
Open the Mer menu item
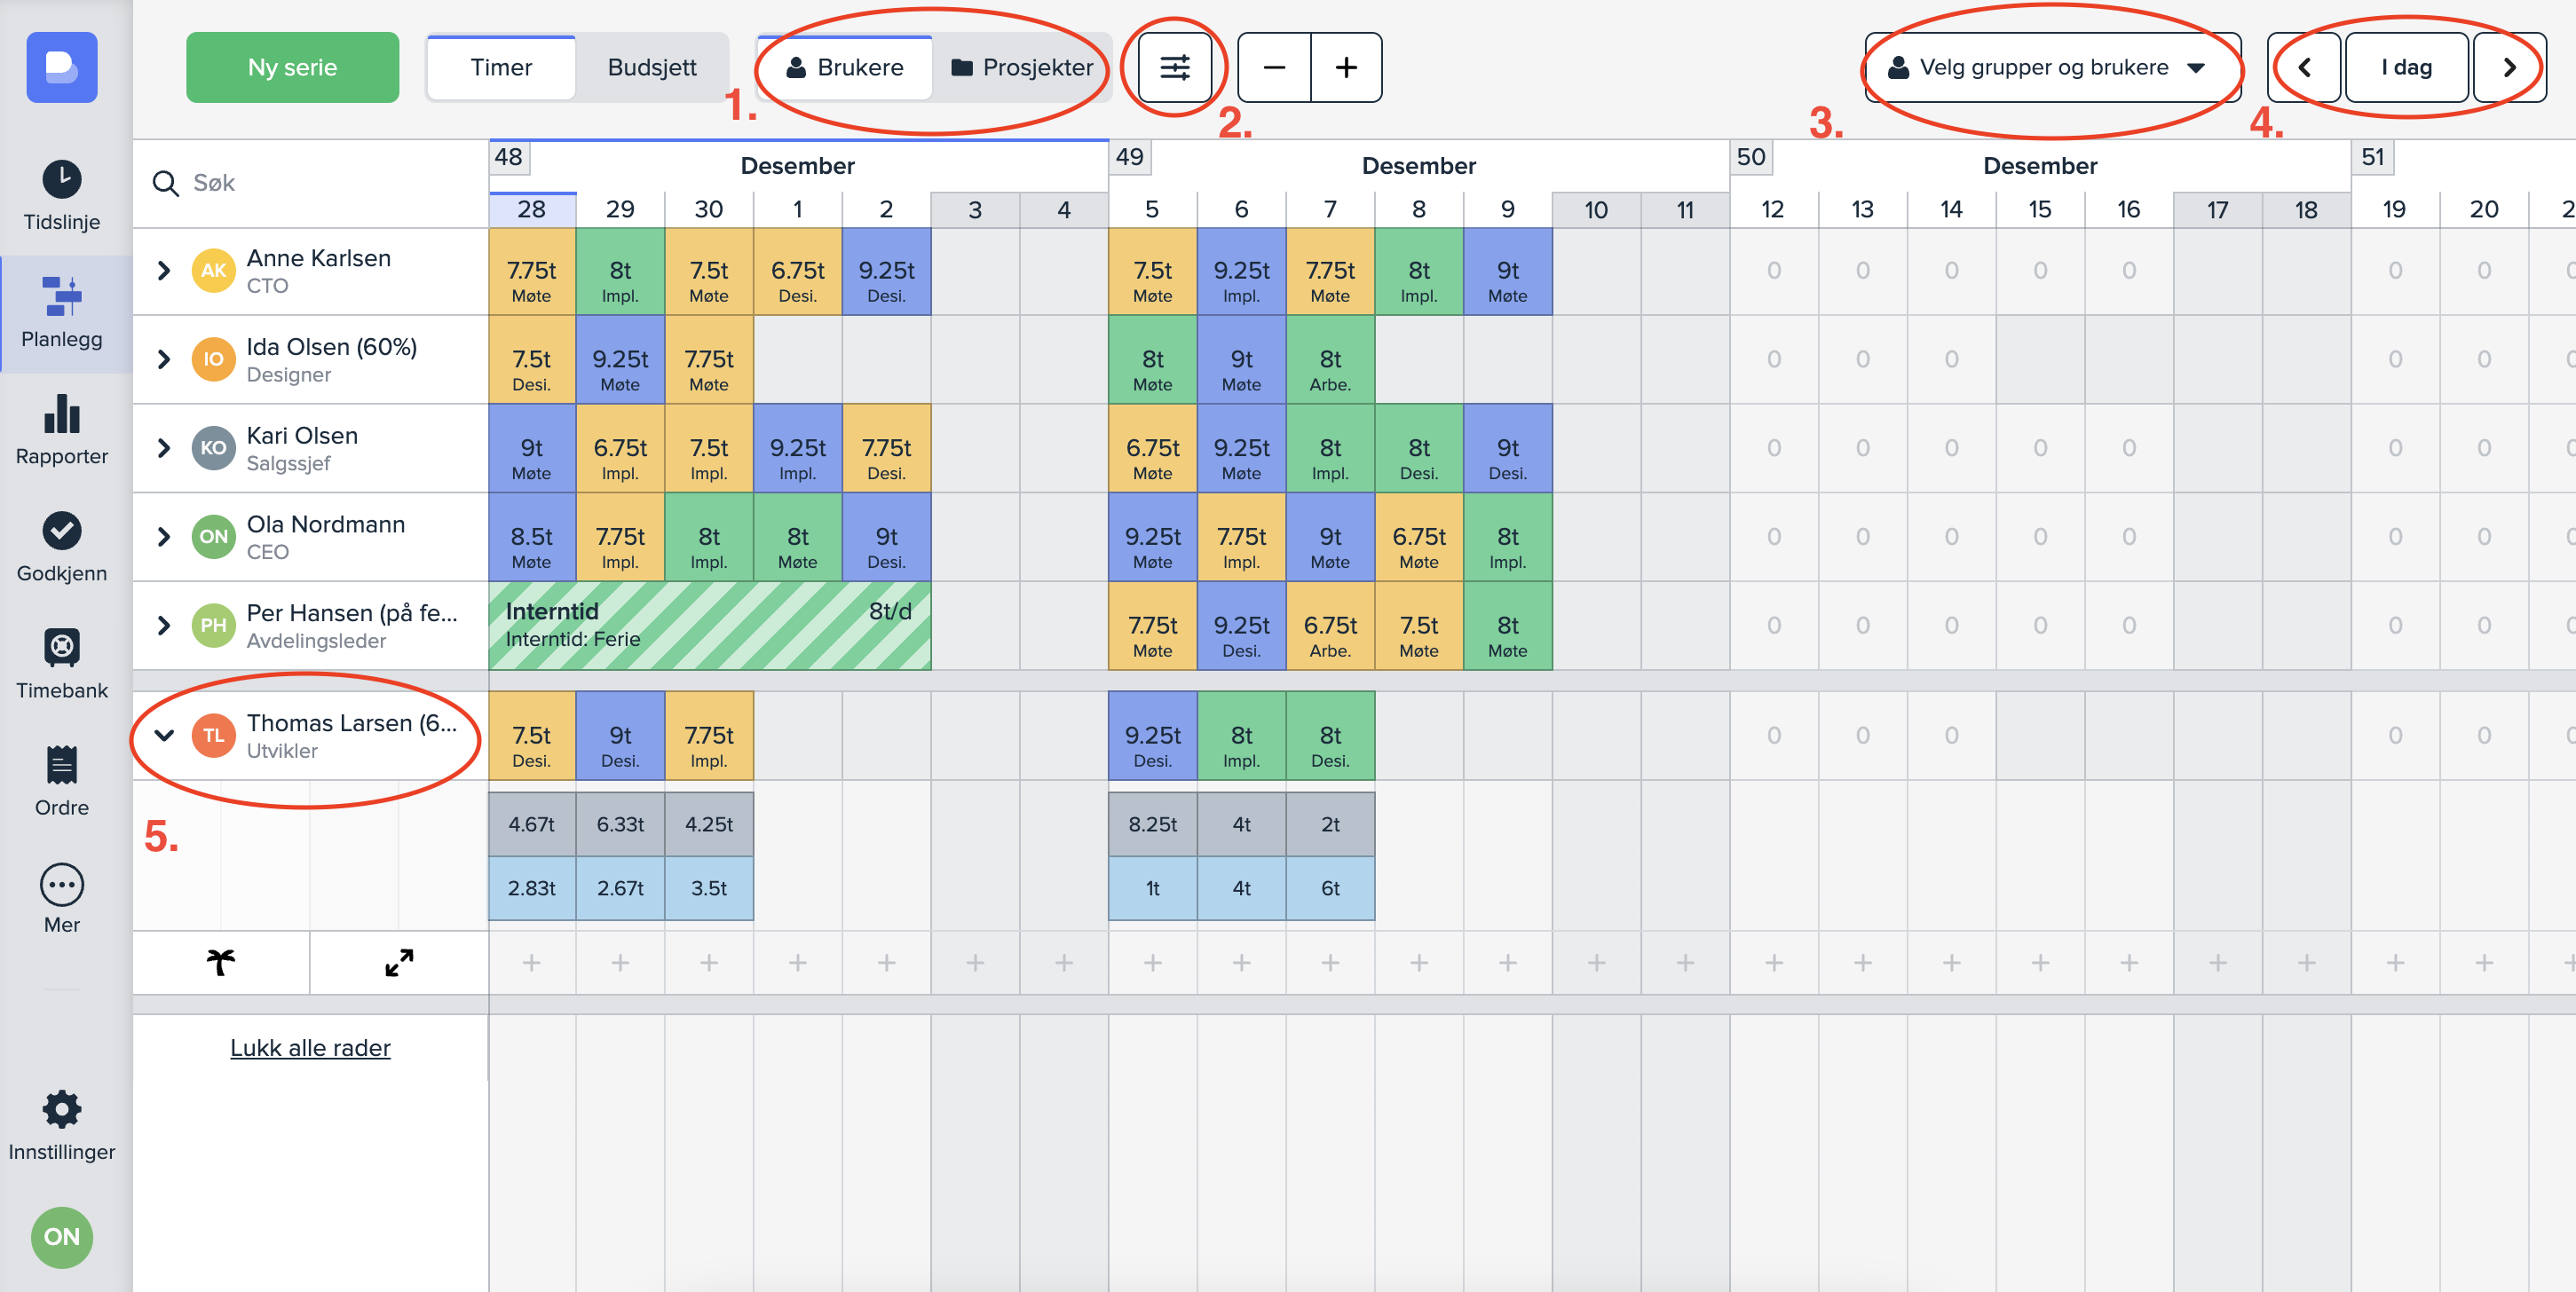tap(62, 885)
